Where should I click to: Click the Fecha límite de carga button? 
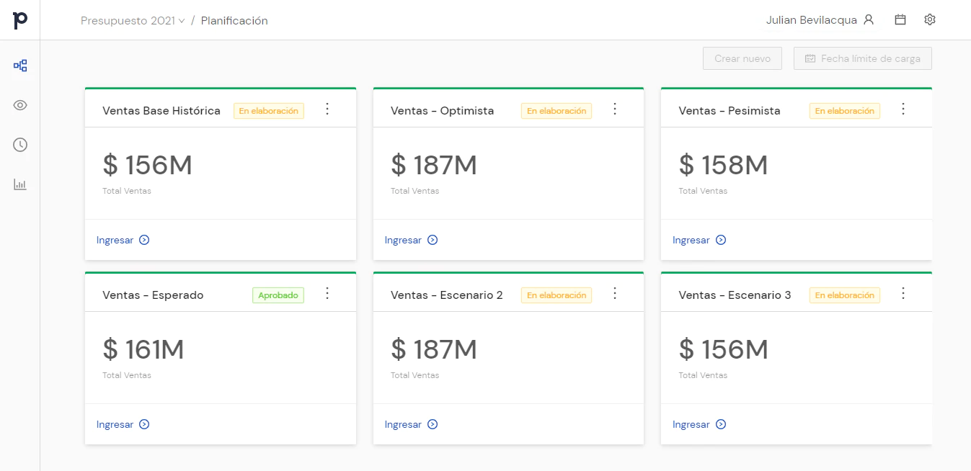pos(863,58)
